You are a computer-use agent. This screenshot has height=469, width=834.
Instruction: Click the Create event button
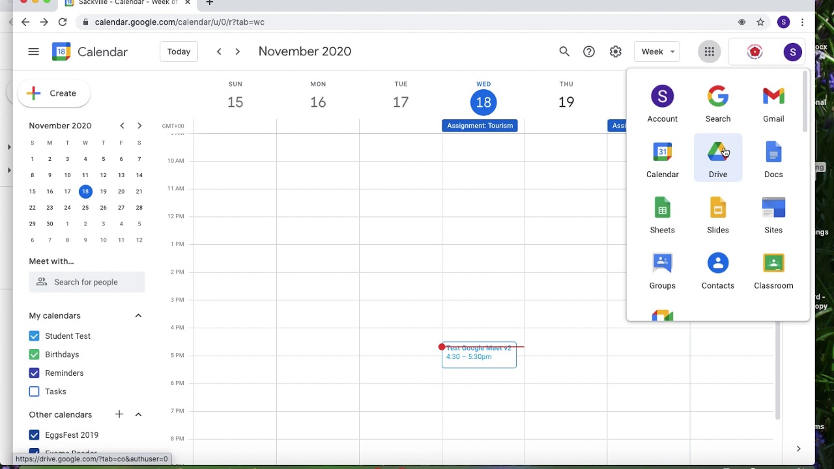[53, 93]
